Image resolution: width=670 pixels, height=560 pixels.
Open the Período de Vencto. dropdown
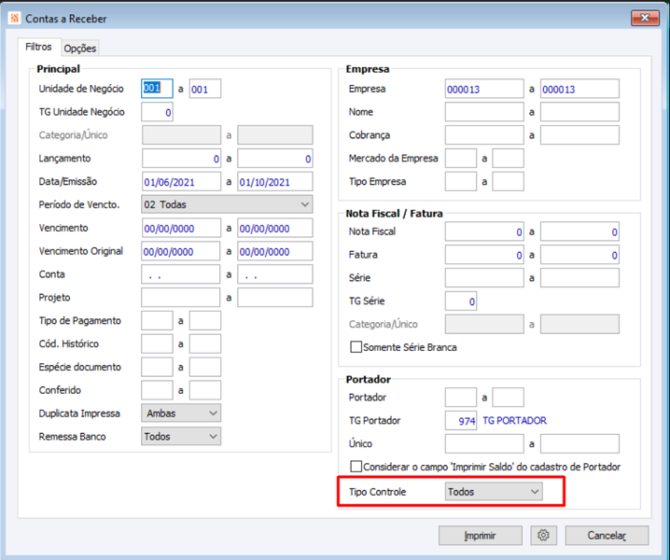point(227,204)
